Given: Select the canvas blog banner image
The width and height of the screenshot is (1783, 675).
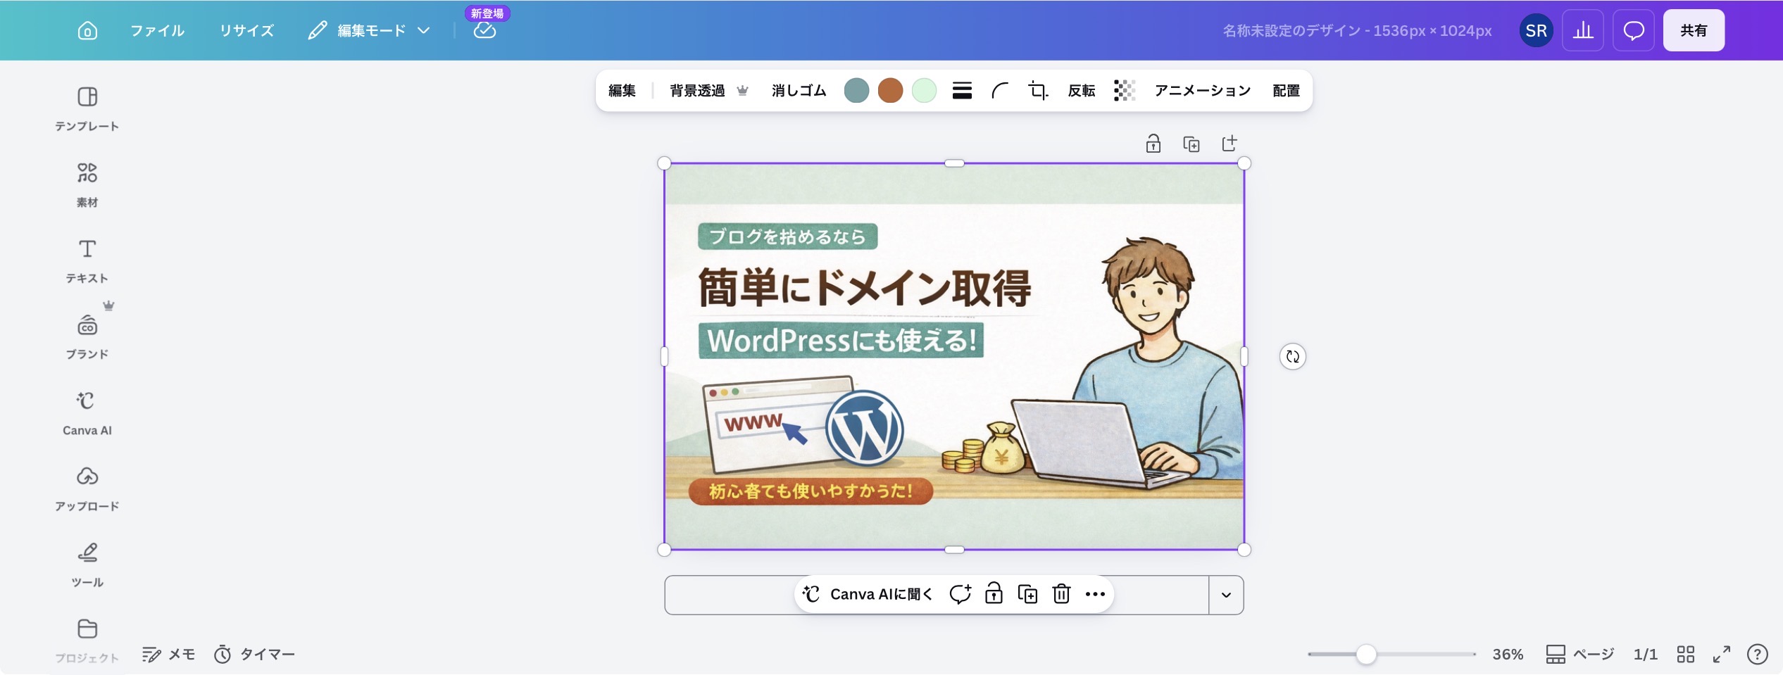Looking at the screenshot, I should (x=954, y=356).
